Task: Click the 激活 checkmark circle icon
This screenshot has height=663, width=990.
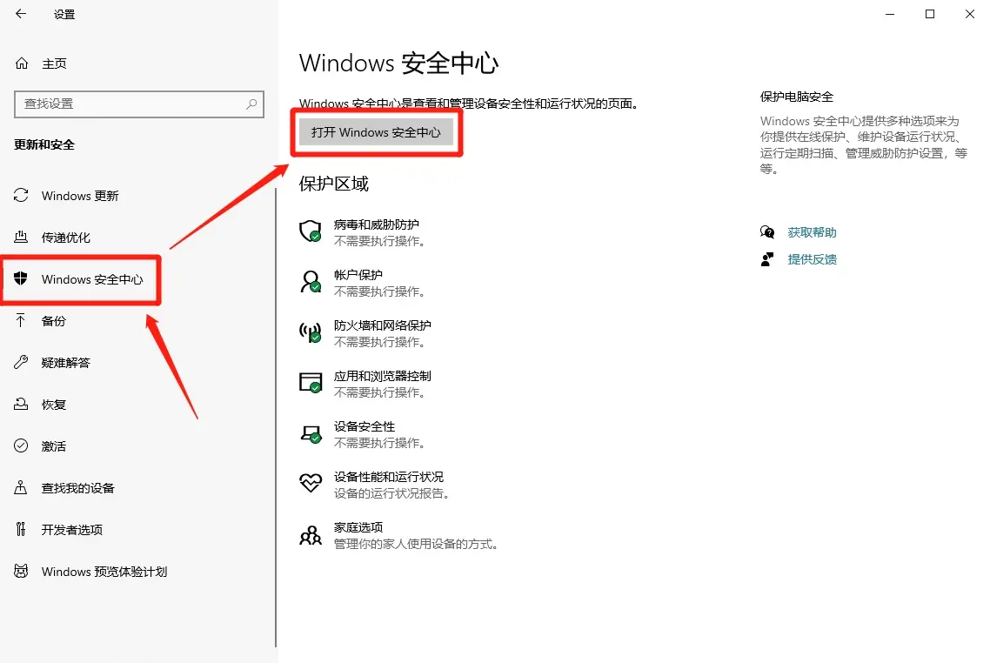Action: point(21,445)
